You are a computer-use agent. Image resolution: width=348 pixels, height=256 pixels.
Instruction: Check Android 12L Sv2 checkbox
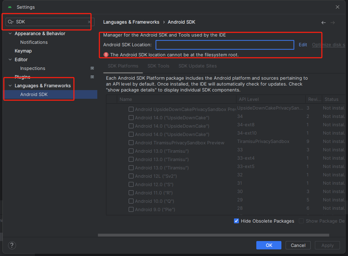click(131, 176)
